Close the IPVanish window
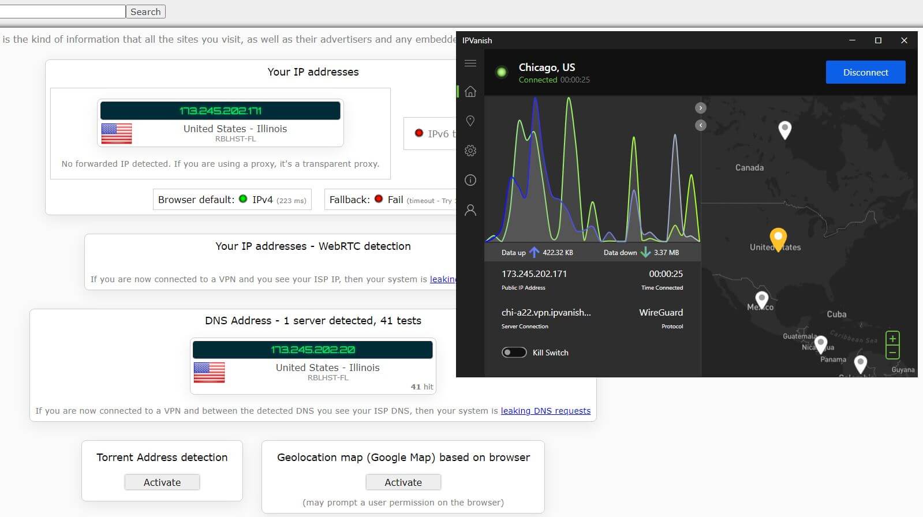 point(904,40)
